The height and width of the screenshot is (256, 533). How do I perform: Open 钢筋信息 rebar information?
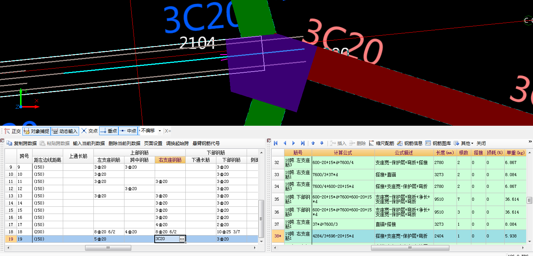(x=410, y=144)
